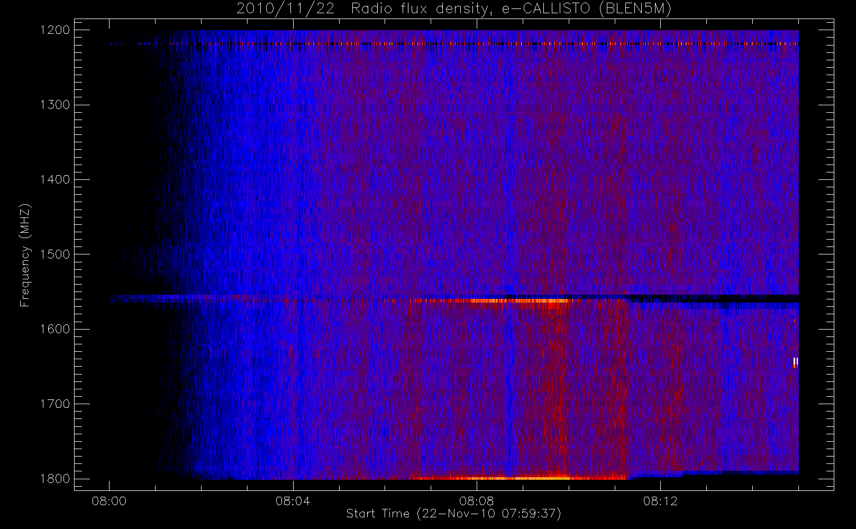Click the 08:00 time axis label
Screen dimensions: 856x529
(109, 501)
